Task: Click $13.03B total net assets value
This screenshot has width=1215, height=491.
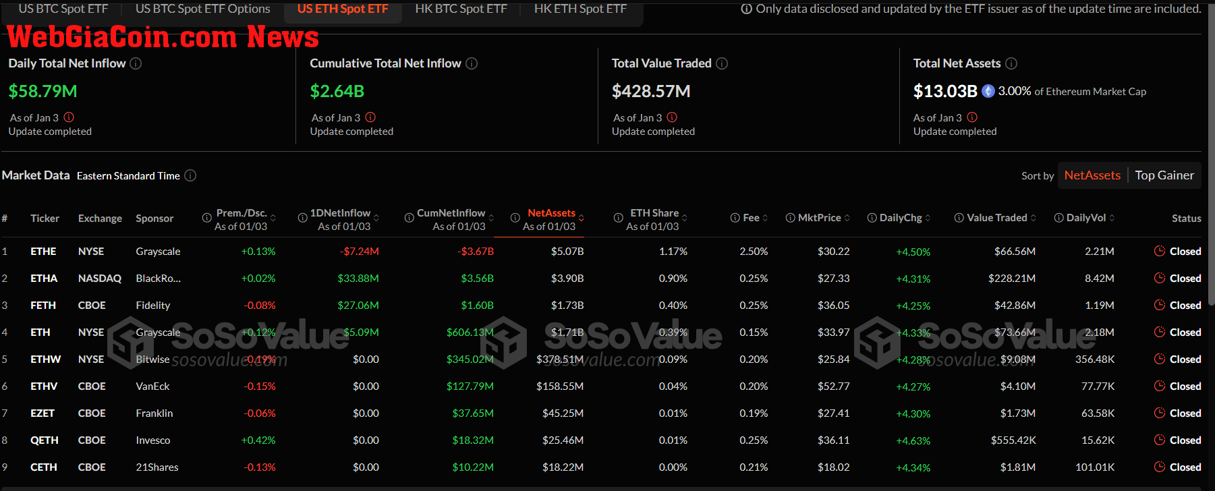Action: tap(945, 91)
